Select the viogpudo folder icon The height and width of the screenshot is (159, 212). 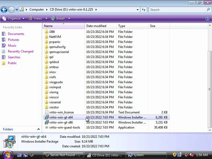(46, 82)
